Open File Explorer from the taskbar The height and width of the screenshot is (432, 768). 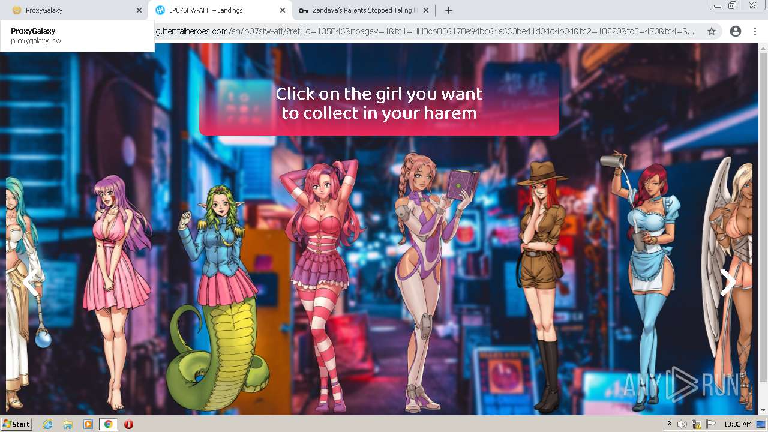pos(68,424)
